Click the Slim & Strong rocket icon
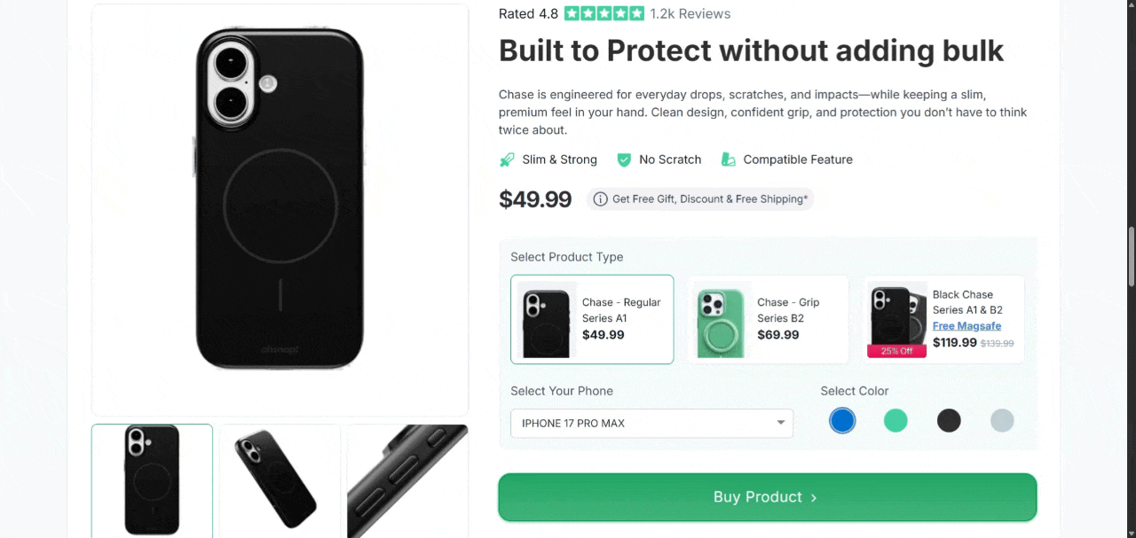 point(507,160)
